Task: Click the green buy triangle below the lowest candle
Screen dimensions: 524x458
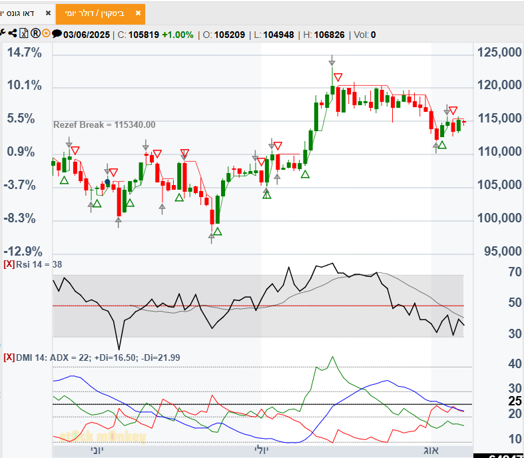Action: click(x=217, y=232)
